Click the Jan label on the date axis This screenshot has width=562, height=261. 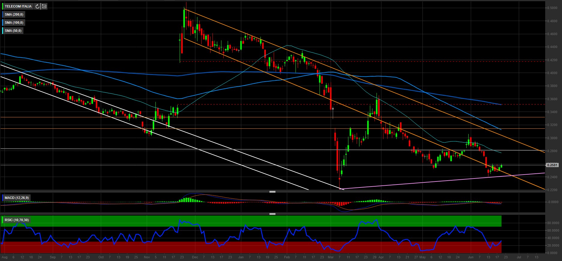(x=241, y=257)
